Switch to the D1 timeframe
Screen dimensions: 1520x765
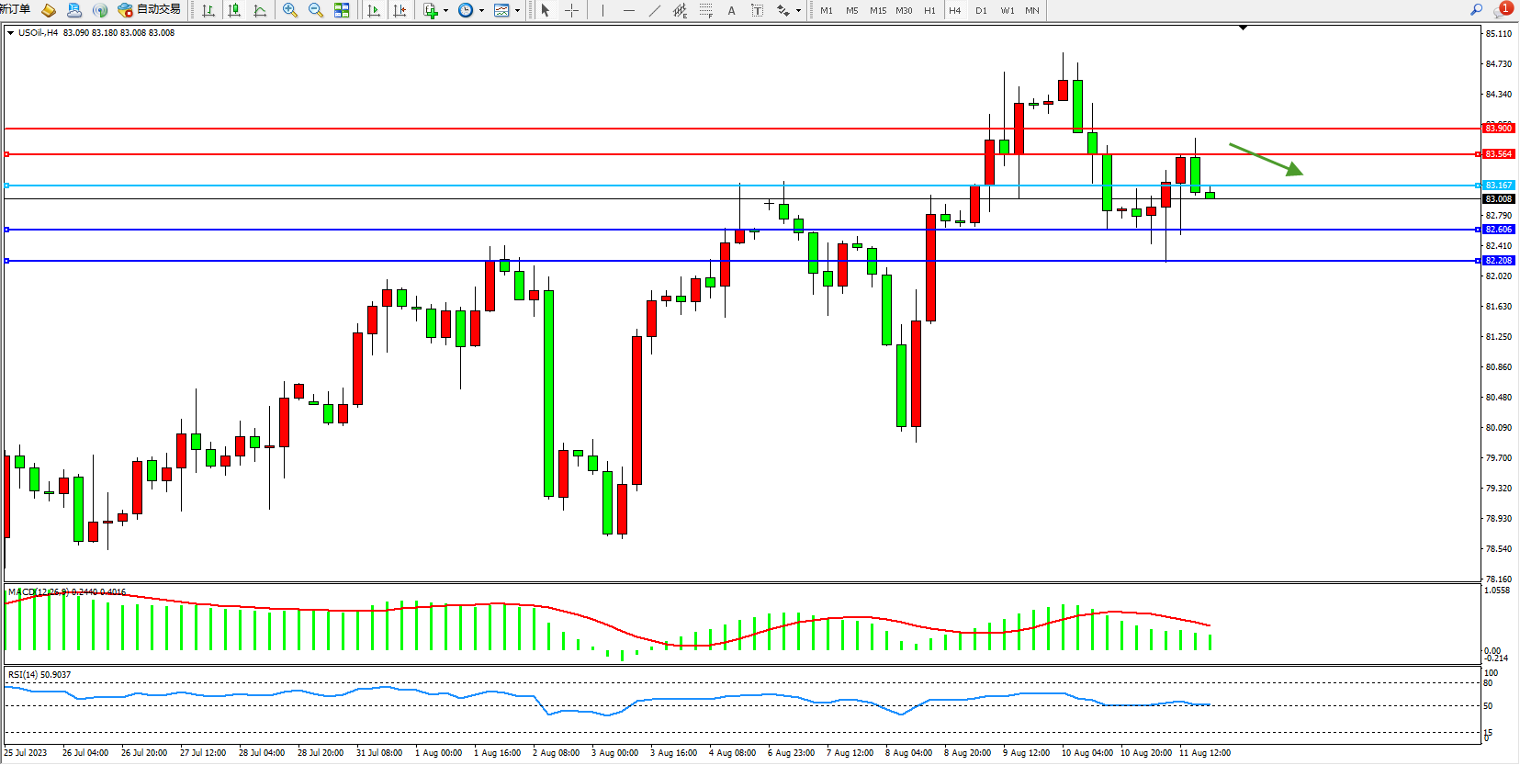click(x=981, y=10)
